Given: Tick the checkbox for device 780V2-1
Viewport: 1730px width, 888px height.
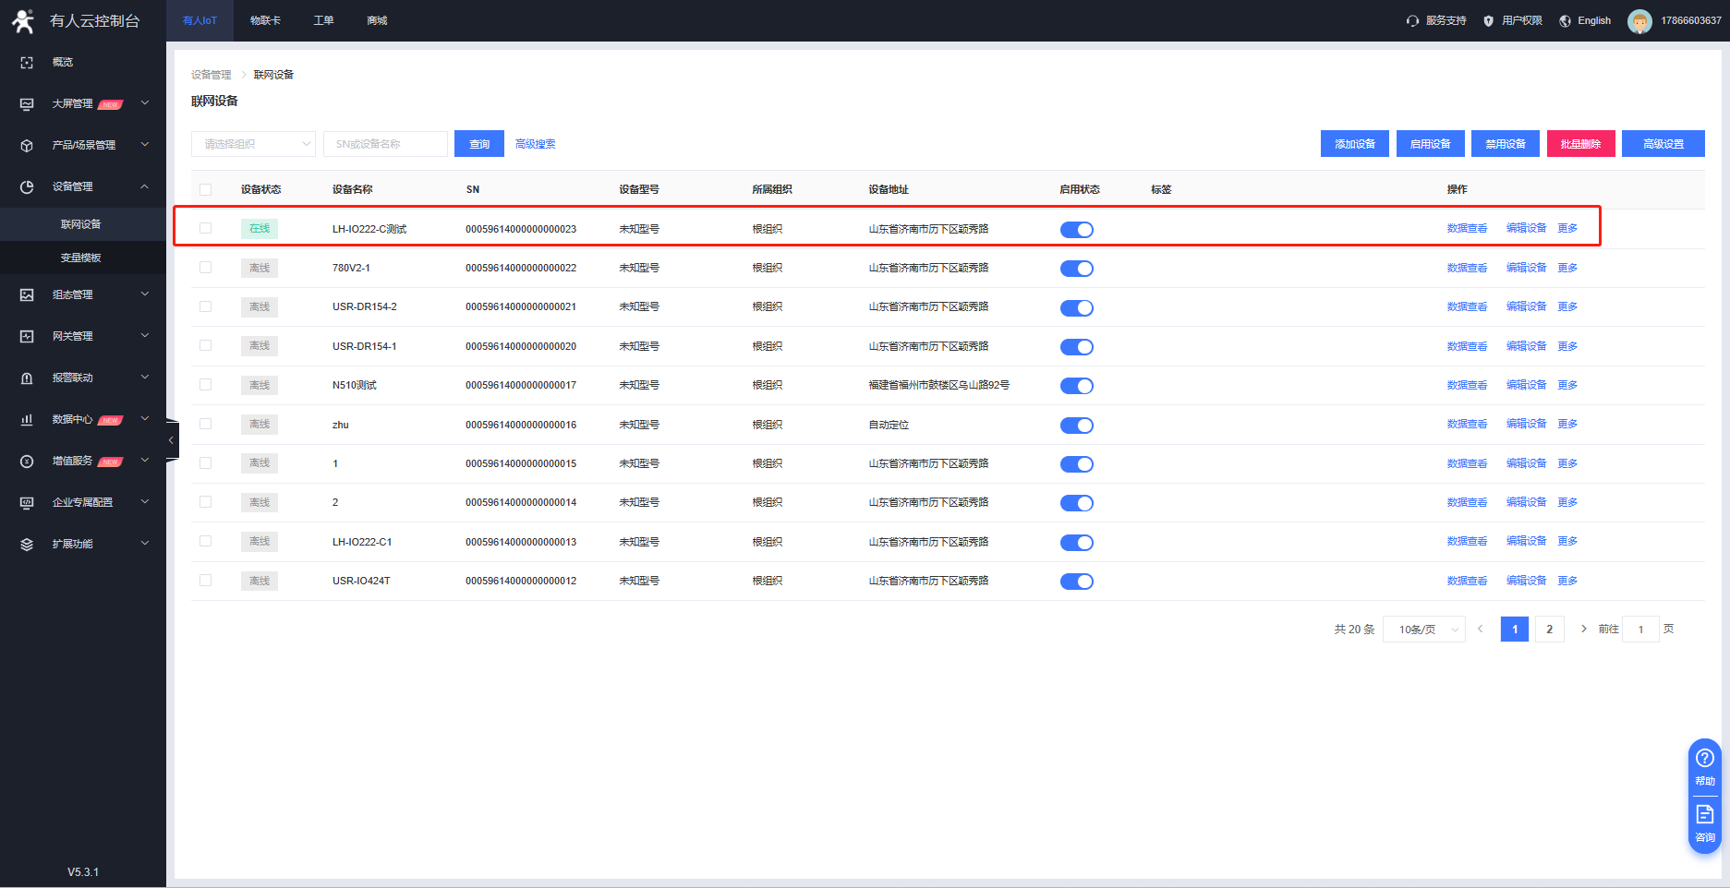Looking at the screenshot, I should coord(206,268).
